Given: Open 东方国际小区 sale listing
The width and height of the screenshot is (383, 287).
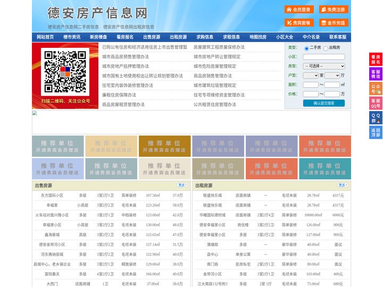Looking at the screenshot, I should 52,196.
